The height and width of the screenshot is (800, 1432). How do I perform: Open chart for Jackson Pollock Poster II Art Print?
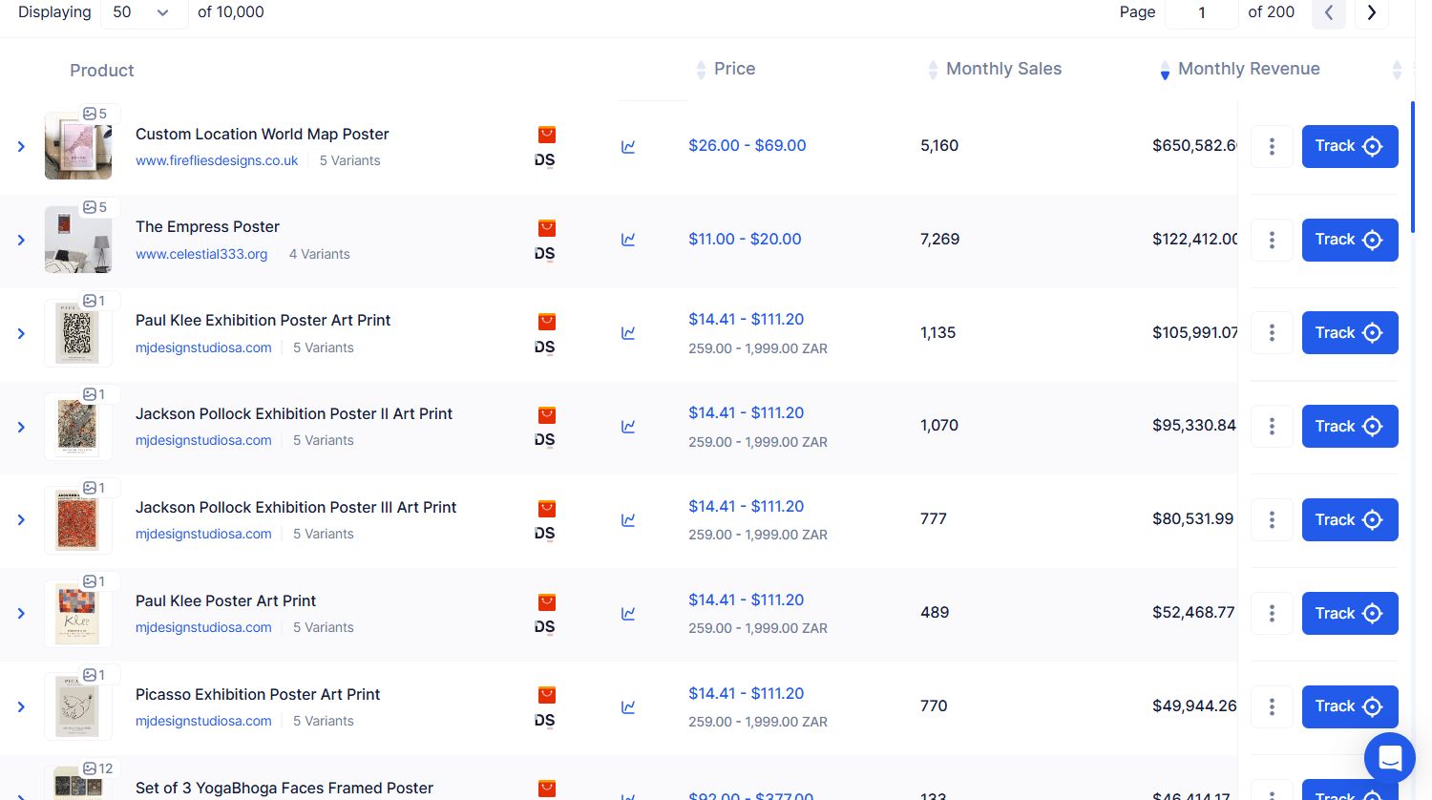coord(628,427)
